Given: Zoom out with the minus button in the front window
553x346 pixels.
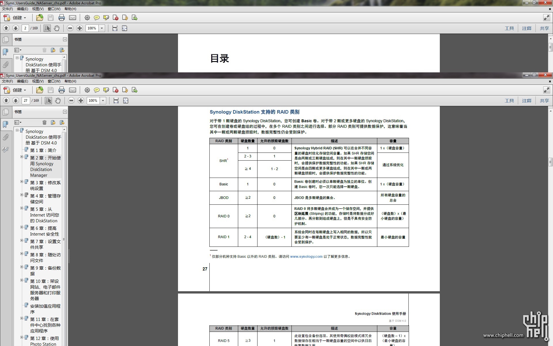Looking at the screenshot, I should (71, 101).
